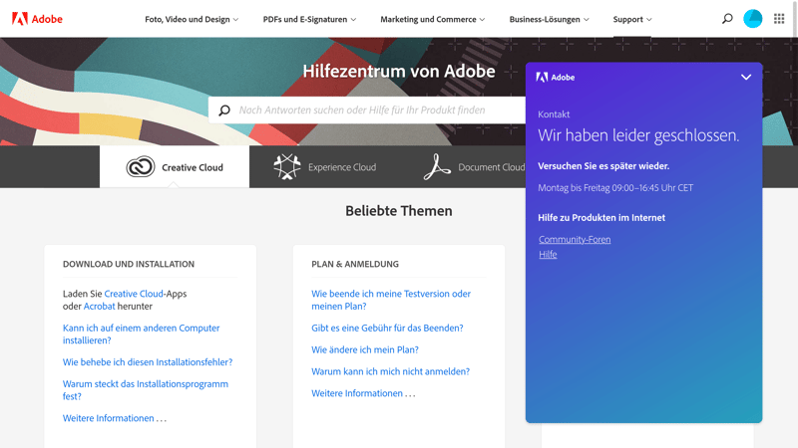Screen dimensions: 798x448
Task: Open the header search magnifier icon
Action: [x=727, y=19]
